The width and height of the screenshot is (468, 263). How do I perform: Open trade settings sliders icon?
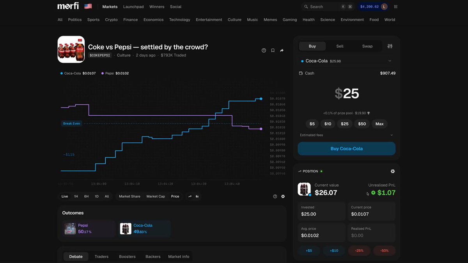[390, 46]
